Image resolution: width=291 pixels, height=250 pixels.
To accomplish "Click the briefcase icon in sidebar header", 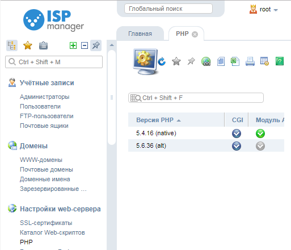I will (x=43, y=45).
